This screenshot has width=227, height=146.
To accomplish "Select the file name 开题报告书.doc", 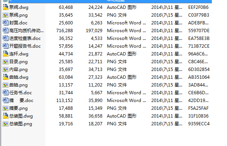I will pyautogui.click(x=25, y=46).
